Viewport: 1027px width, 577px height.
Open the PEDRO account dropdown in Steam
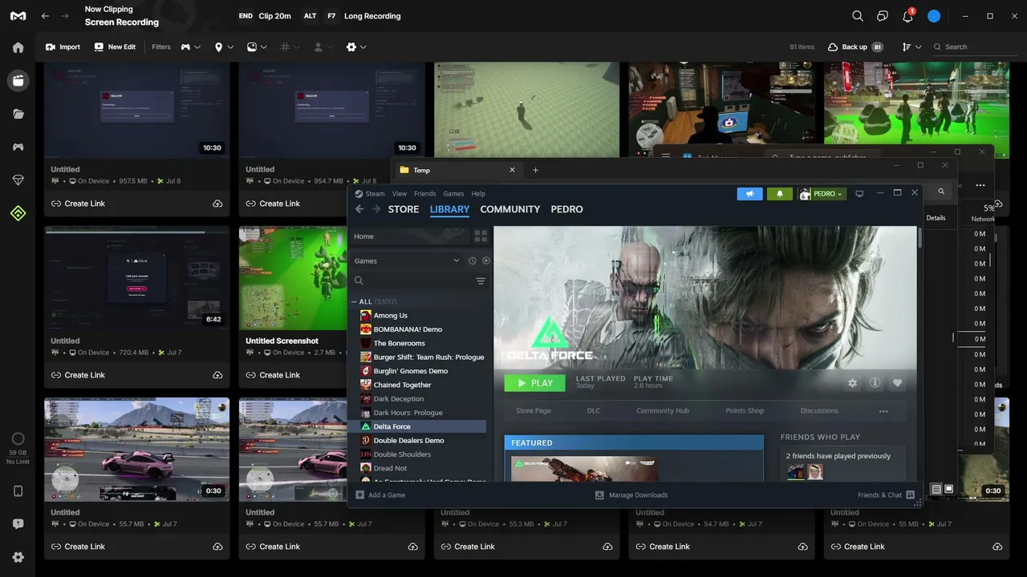tap(822, 194)
